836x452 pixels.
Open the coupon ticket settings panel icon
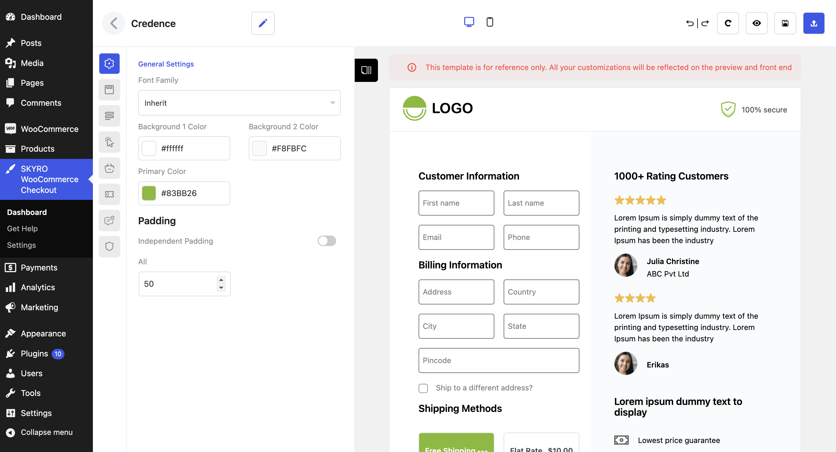109,194
